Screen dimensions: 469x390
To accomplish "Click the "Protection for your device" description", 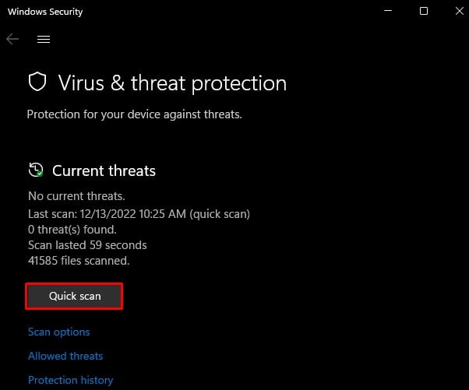I will click(134, 114).
